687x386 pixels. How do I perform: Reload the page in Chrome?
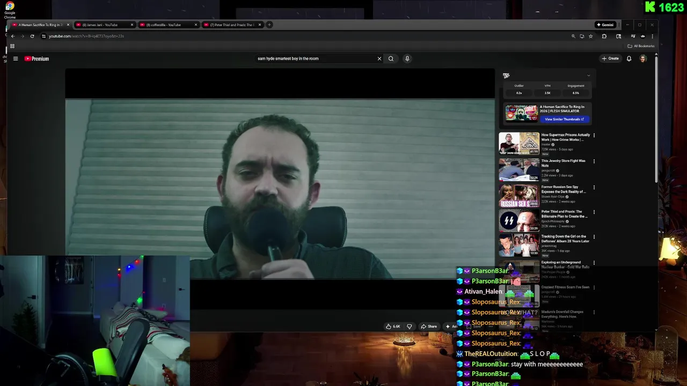pyautogui.click(x=32, y=36)
